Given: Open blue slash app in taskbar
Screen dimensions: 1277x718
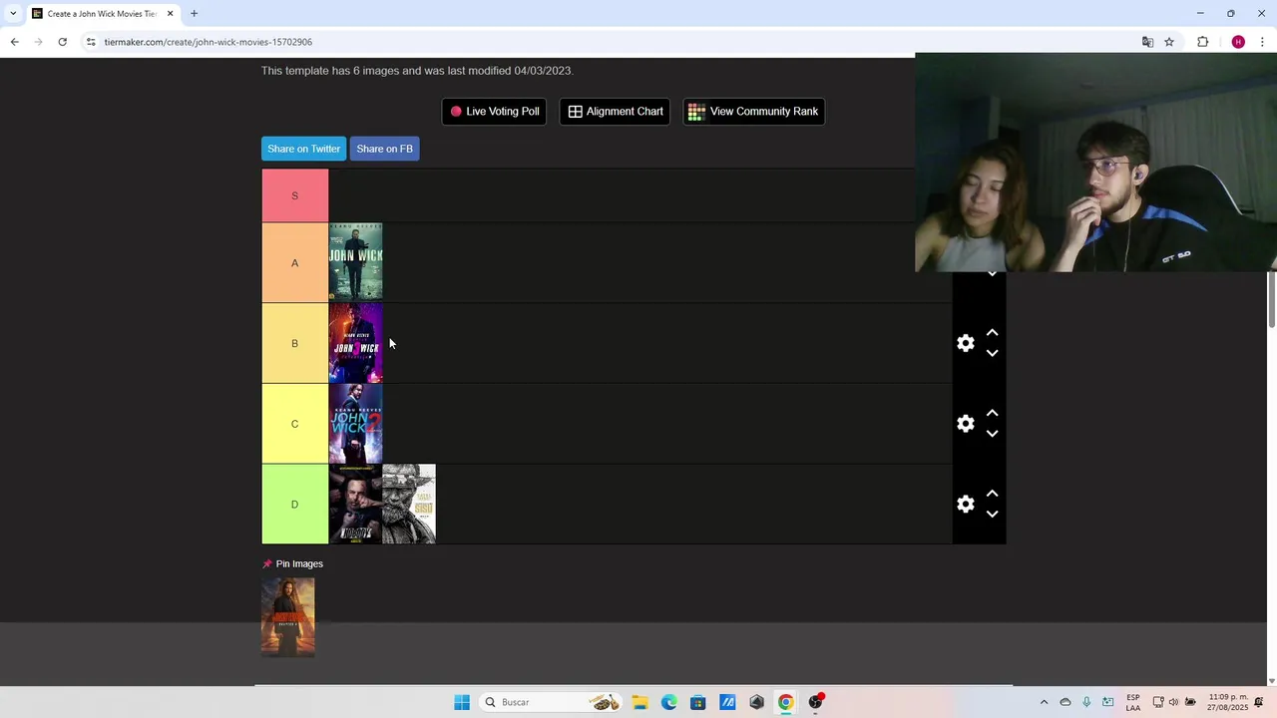Looking at the screenshot, I should (x=727, y=702).
